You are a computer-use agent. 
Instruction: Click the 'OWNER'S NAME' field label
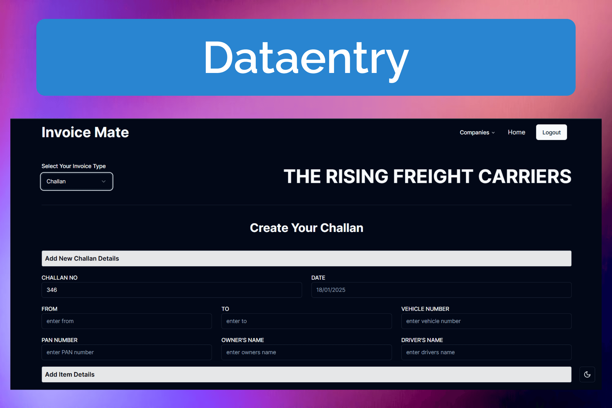click(243, 340)
